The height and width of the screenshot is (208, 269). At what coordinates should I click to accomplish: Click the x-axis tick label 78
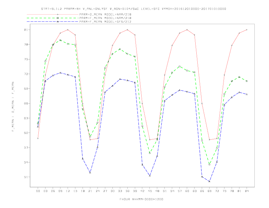click(232, 191)
